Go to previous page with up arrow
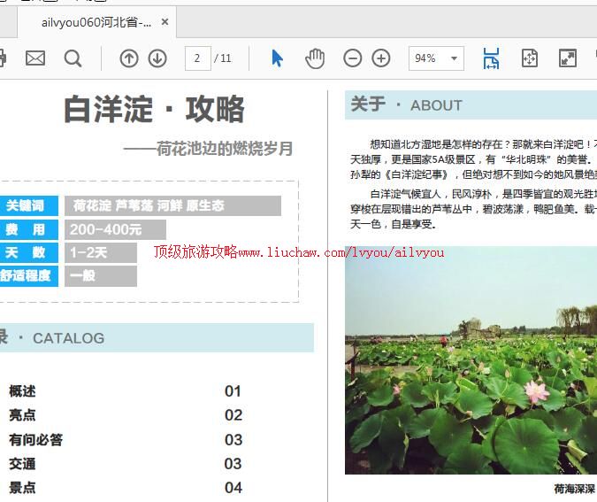The image size is (597, 502). [129, 58]
